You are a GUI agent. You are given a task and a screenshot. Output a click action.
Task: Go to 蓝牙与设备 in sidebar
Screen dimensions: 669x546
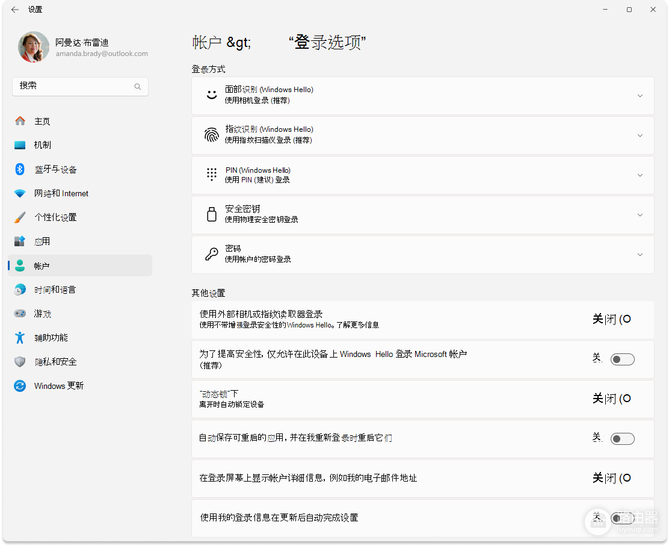tap(80, 169)
